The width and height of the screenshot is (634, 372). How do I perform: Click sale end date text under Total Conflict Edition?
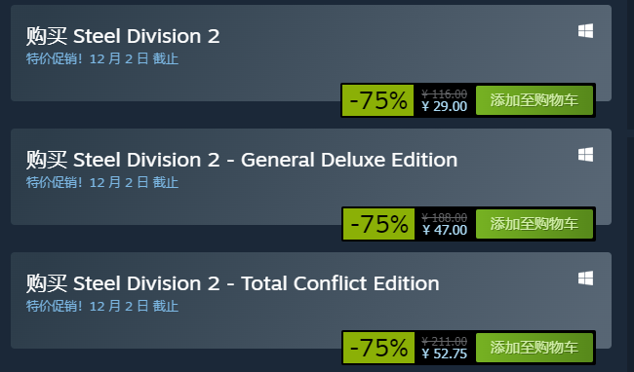coord(101,306)
